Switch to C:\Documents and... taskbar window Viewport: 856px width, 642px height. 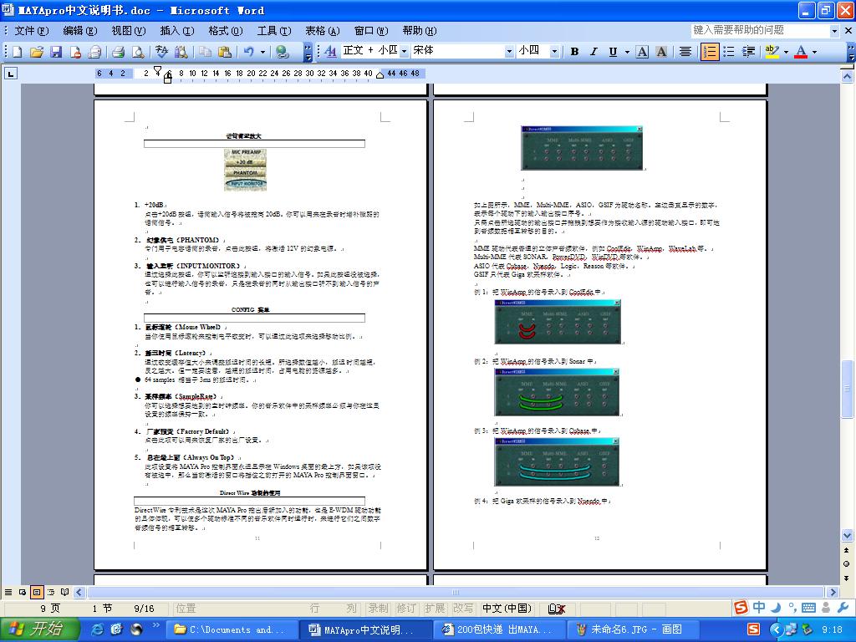pyautogui.click(x=232, y=629)
